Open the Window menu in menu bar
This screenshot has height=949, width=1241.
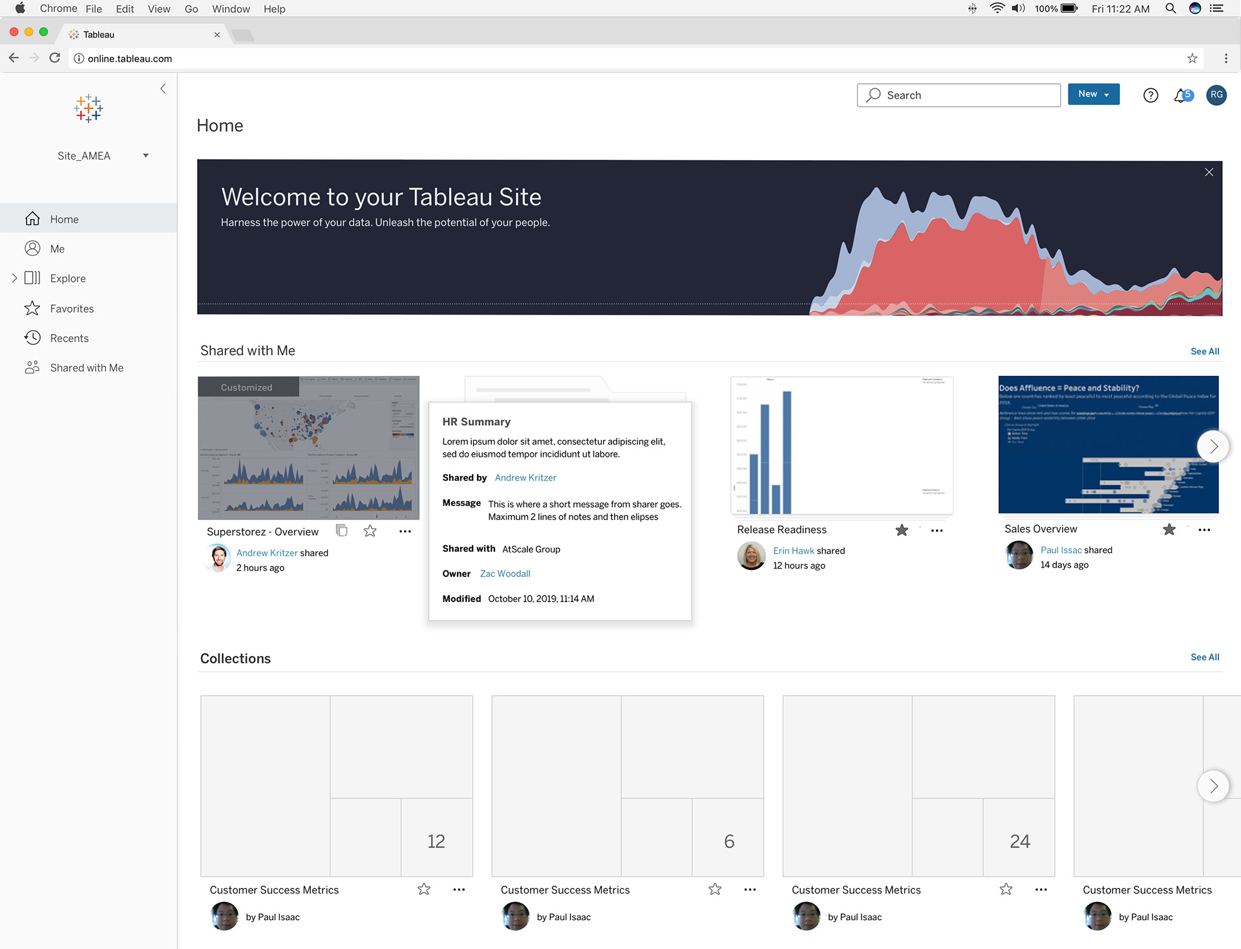tap(231, 8)
